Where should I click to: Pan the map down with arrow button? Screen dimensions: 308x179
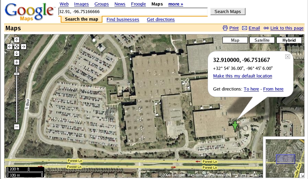(17, 53)
